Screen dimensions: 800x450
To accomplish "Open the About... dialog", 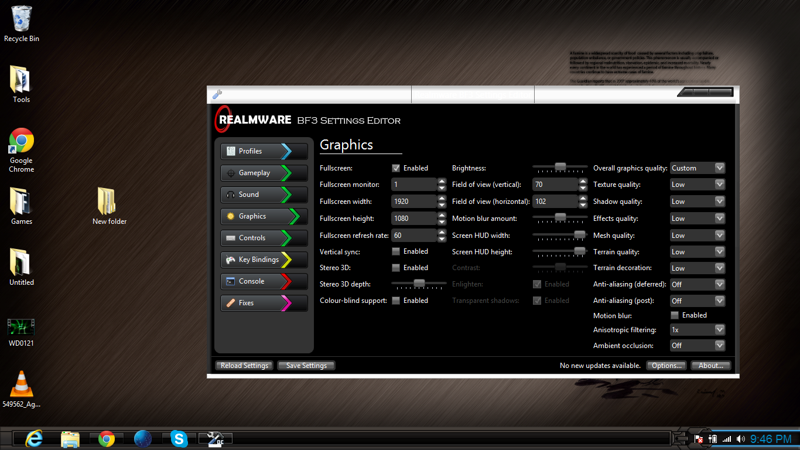I will click(x=711, y=366).
